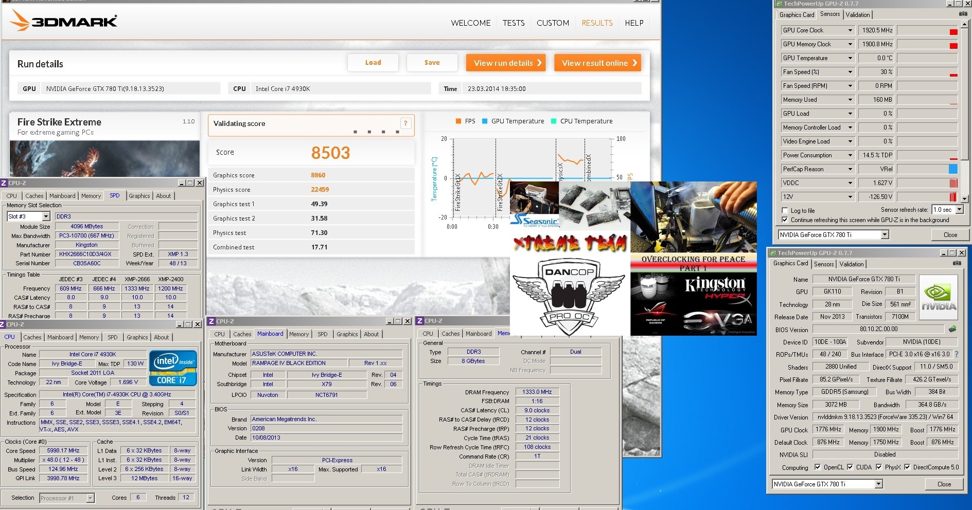Toggle the Log to file checkbox
972x510 pixels.
(785, 210)
